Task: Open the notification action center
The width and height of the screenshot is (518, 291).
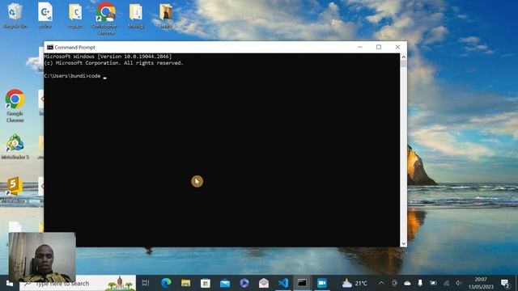Action: 505,283
